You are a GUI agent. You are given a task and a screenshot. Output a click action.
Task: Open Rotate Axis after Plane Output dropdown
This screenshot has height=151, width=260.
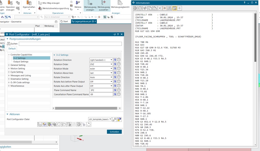(101, 86)
